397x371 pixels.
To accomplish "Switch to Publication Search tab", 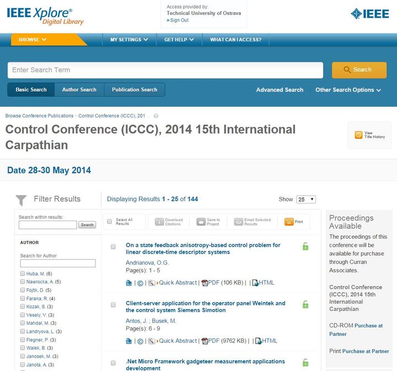I will click(x=135, y=90).
